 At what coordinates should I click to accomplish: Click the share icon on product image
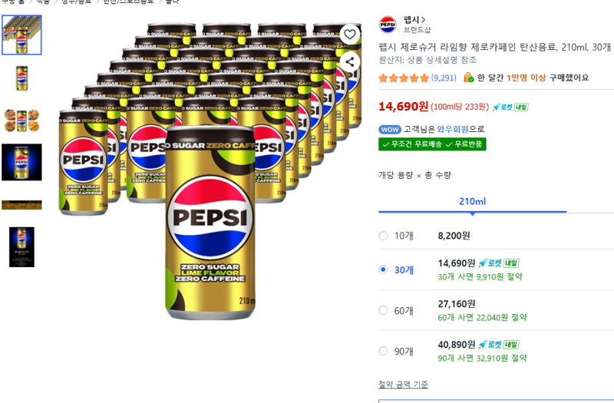coord(350,62)
